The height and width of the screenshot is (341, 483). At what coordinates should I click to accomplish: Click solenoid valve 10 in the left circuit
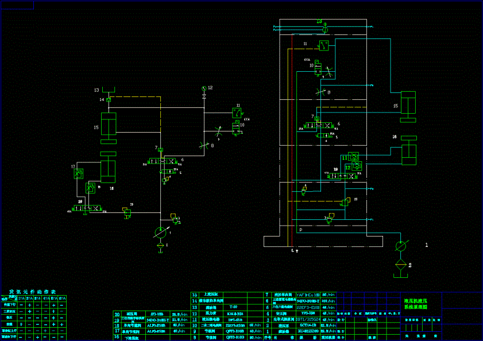tap(236, 128)
